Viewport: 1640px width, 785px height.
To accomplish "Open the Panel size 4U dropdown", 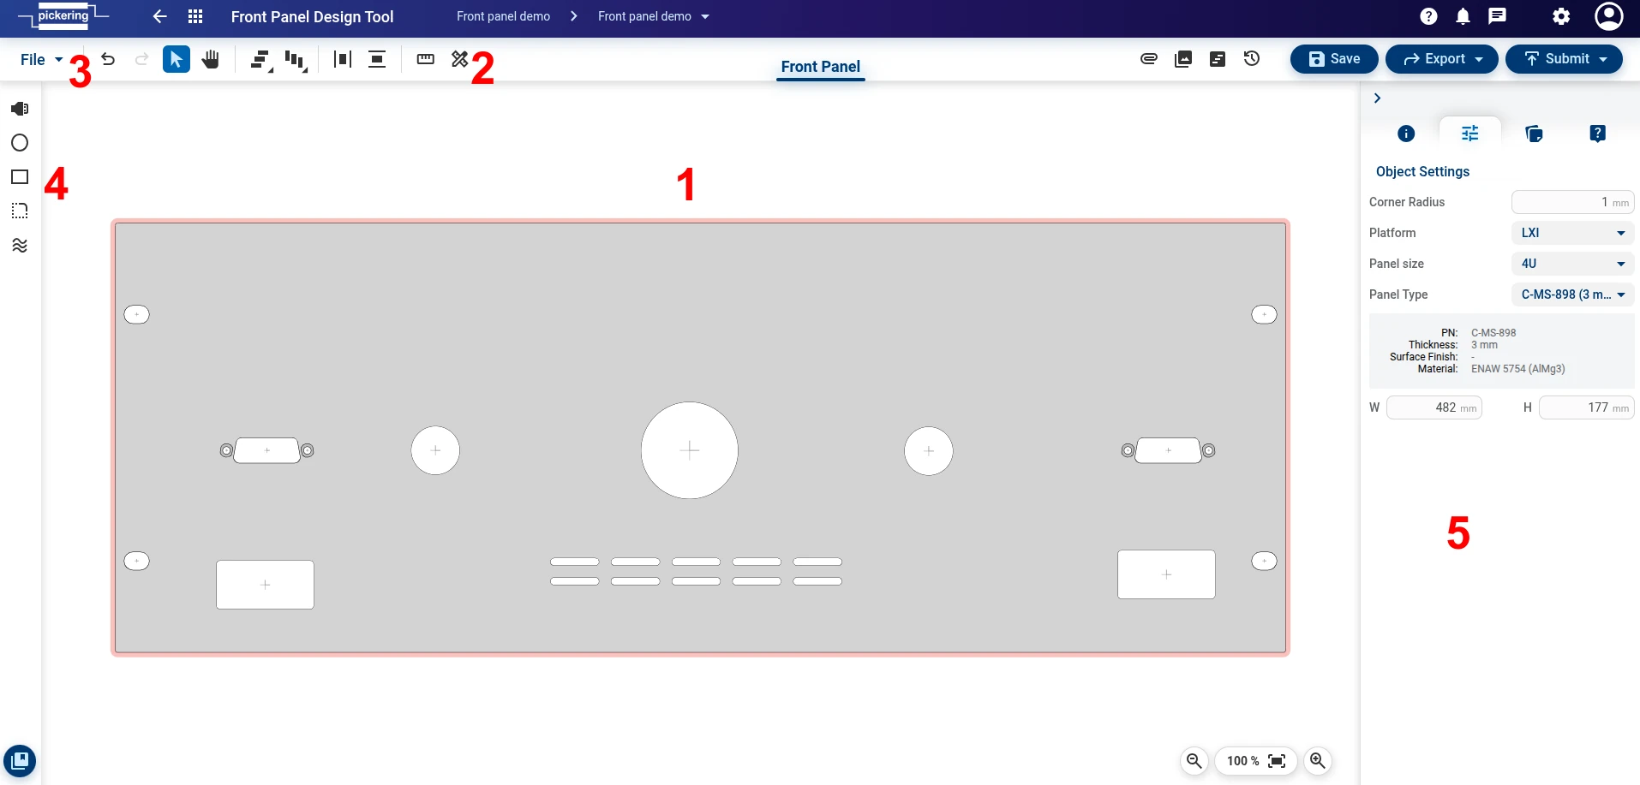I will pyautogui.click(x=1573, y=264).
